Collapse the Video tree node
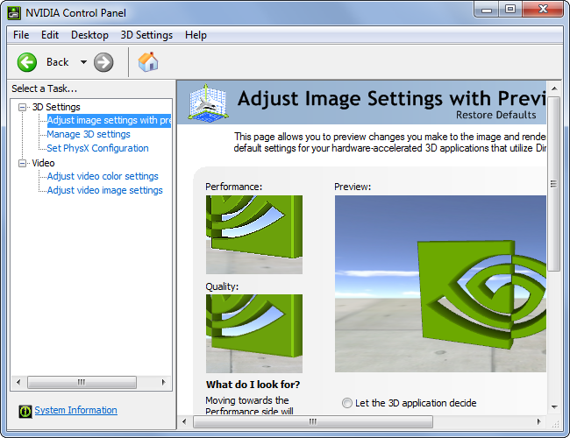This screenshot has width=570, height=438. coord(23,163)
